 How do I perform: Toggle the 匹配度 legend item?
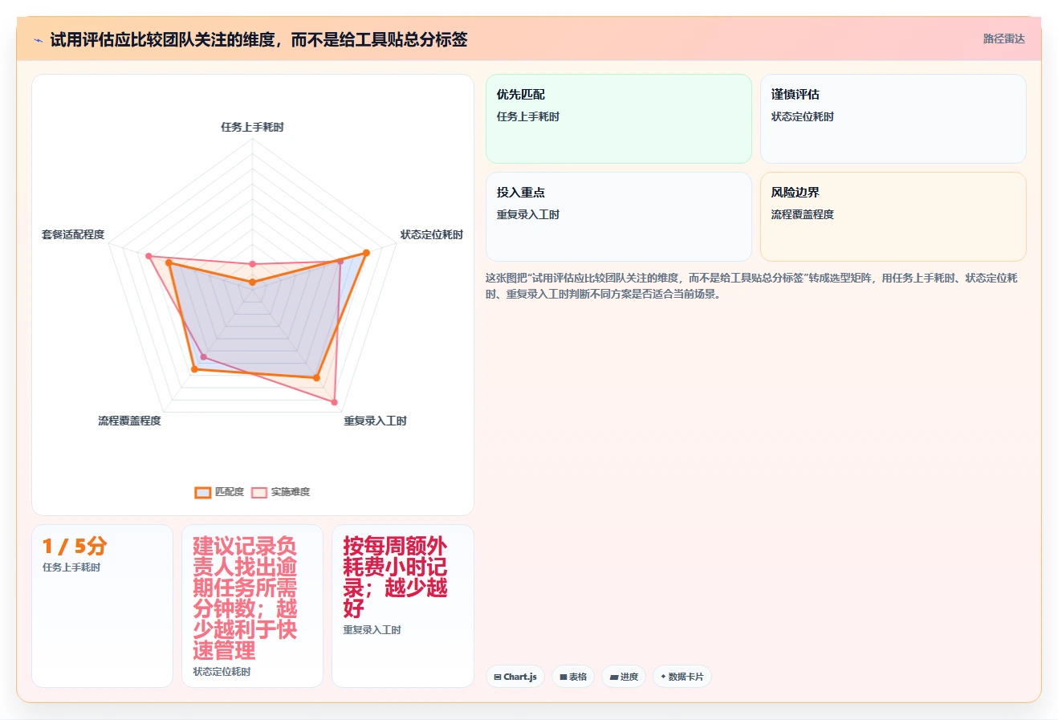(219, 492)
